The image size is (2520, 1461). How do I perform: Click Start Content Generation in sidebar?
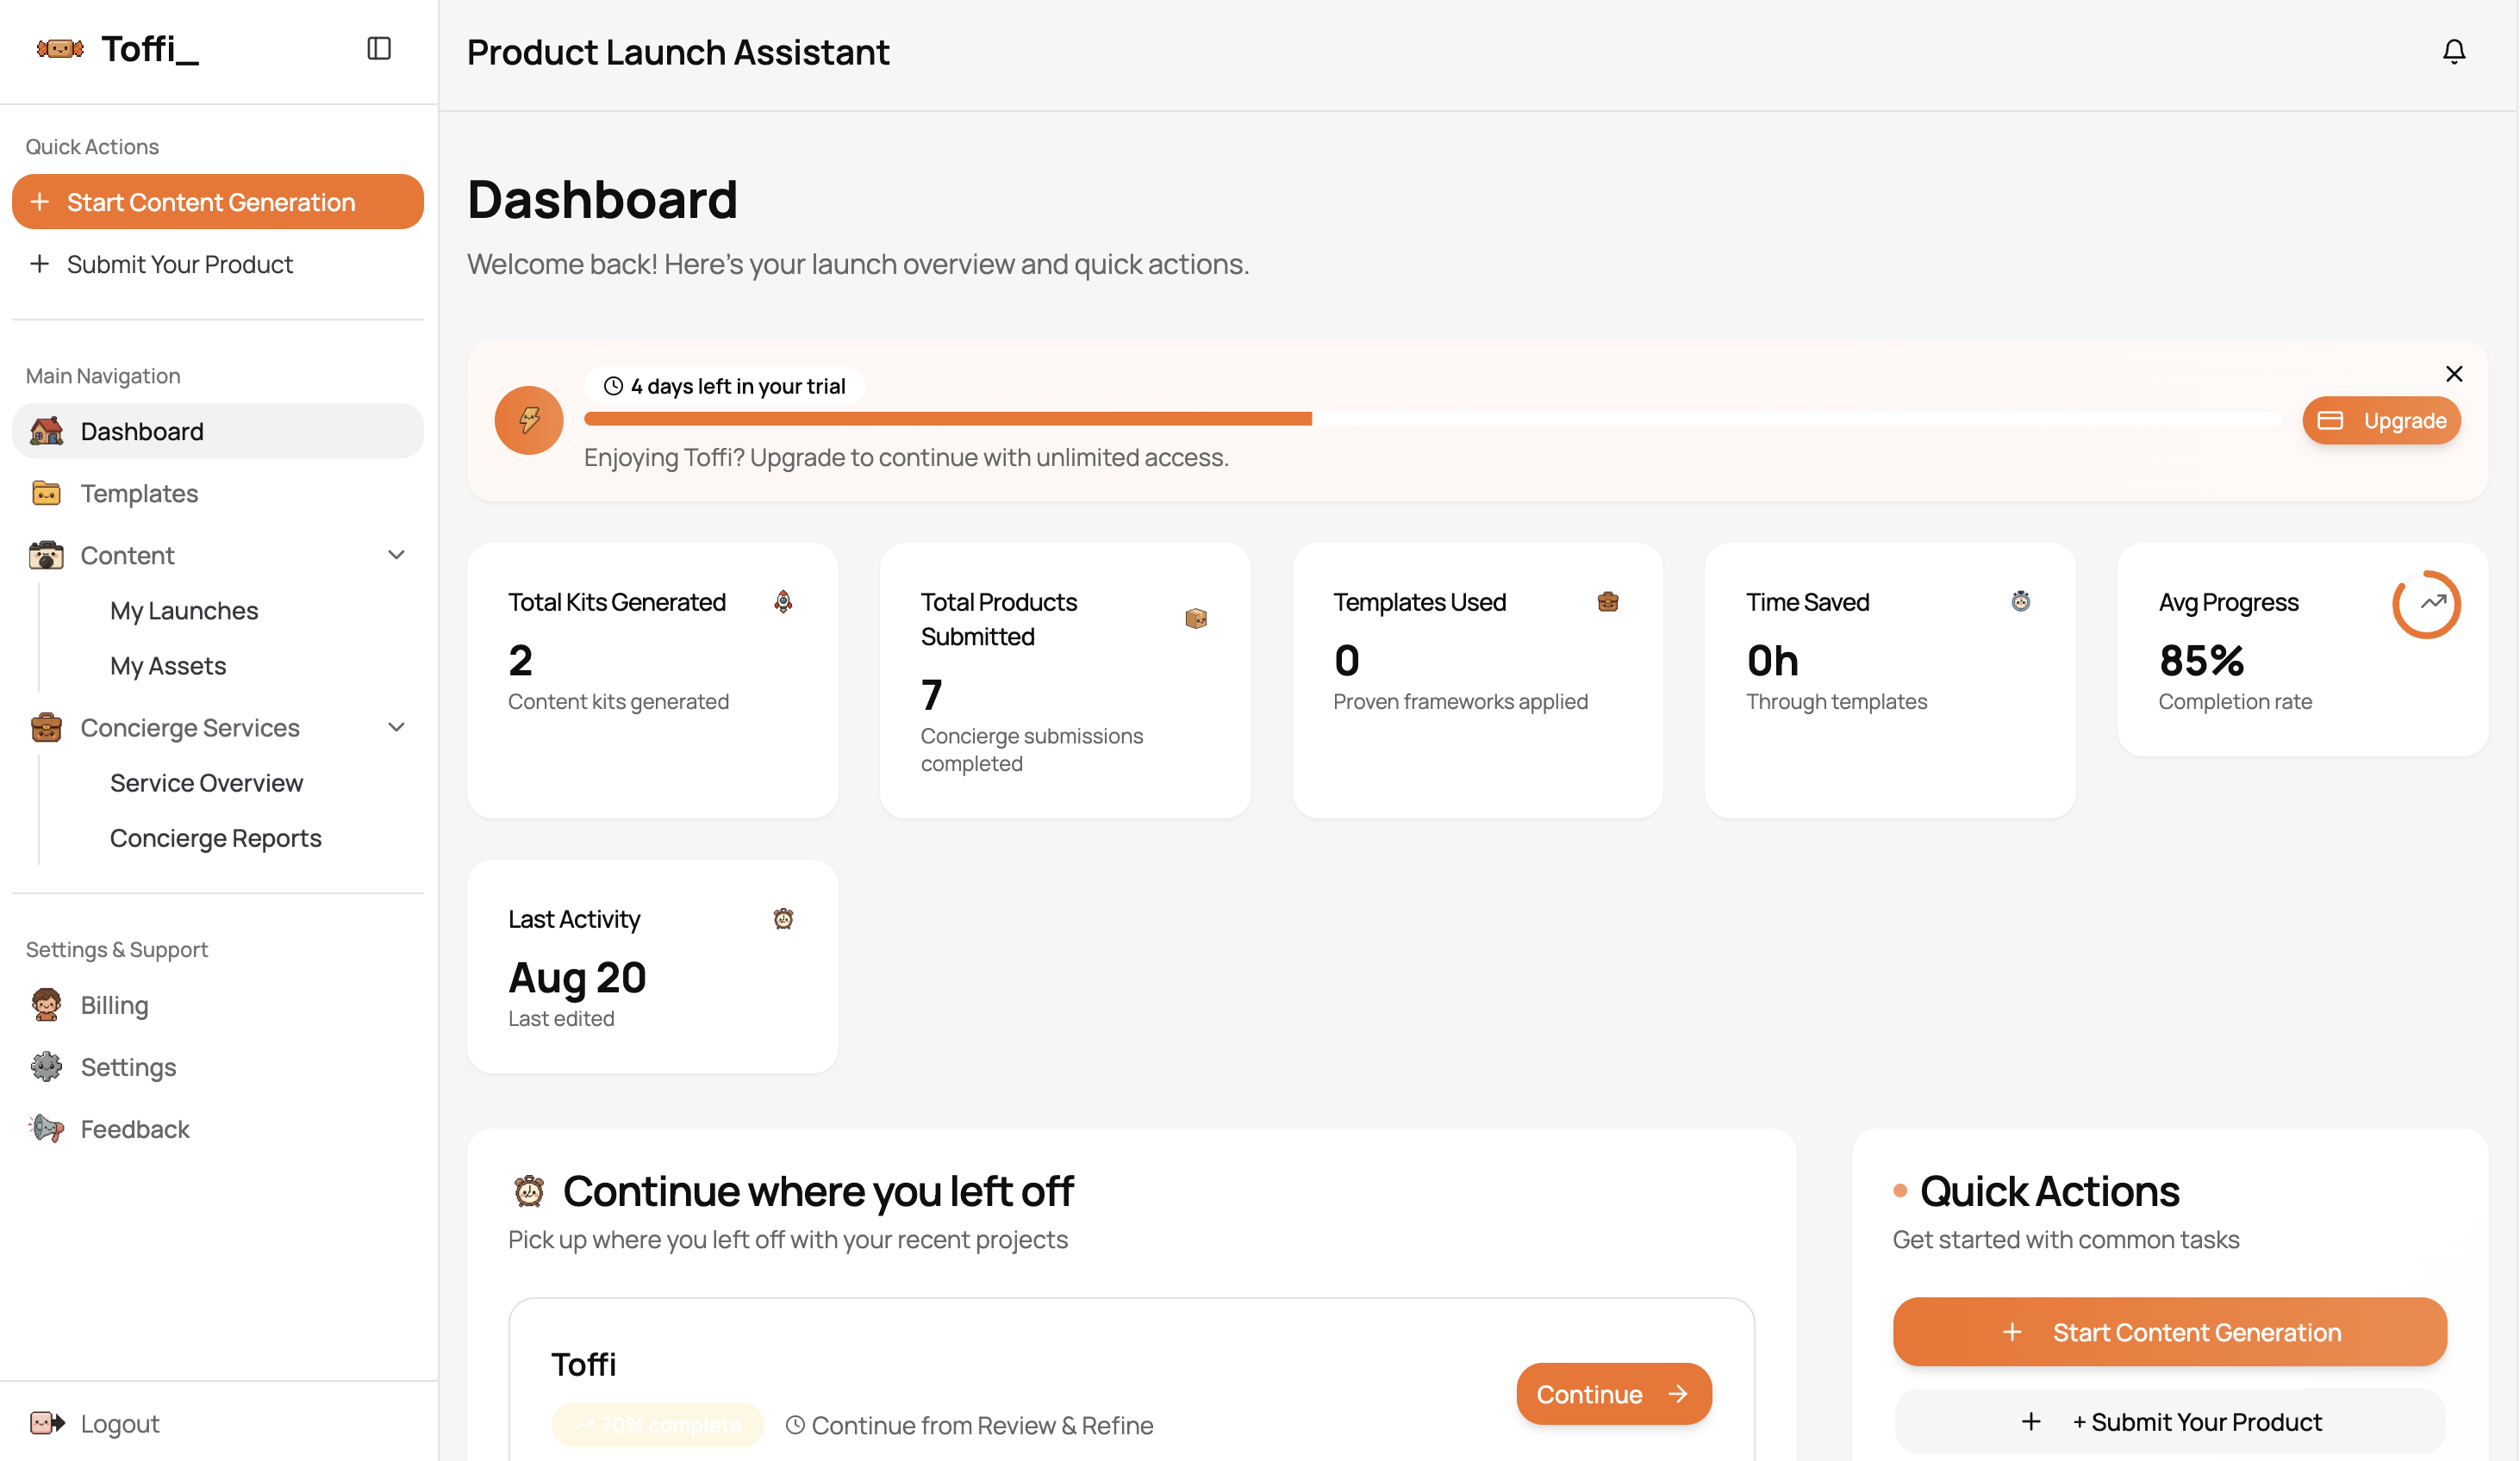218,202
